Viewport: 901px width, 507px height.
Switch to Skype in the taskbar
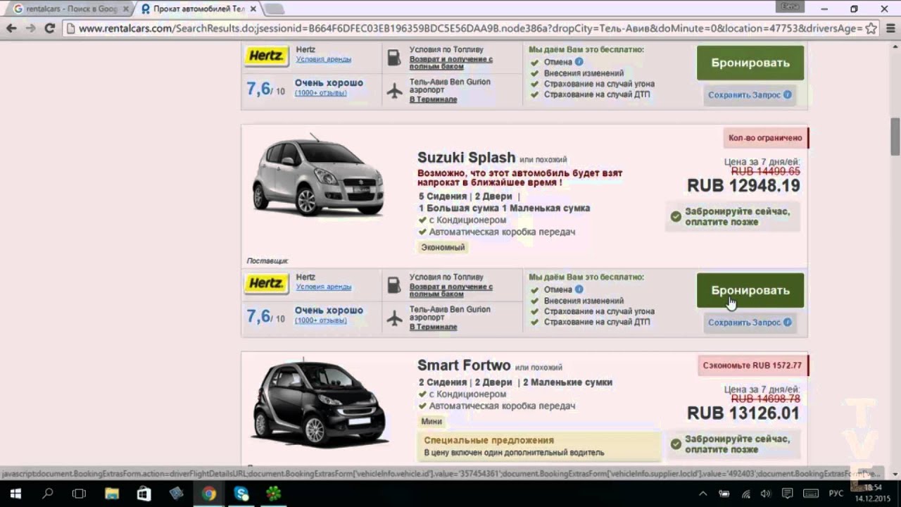coord(241,494)
